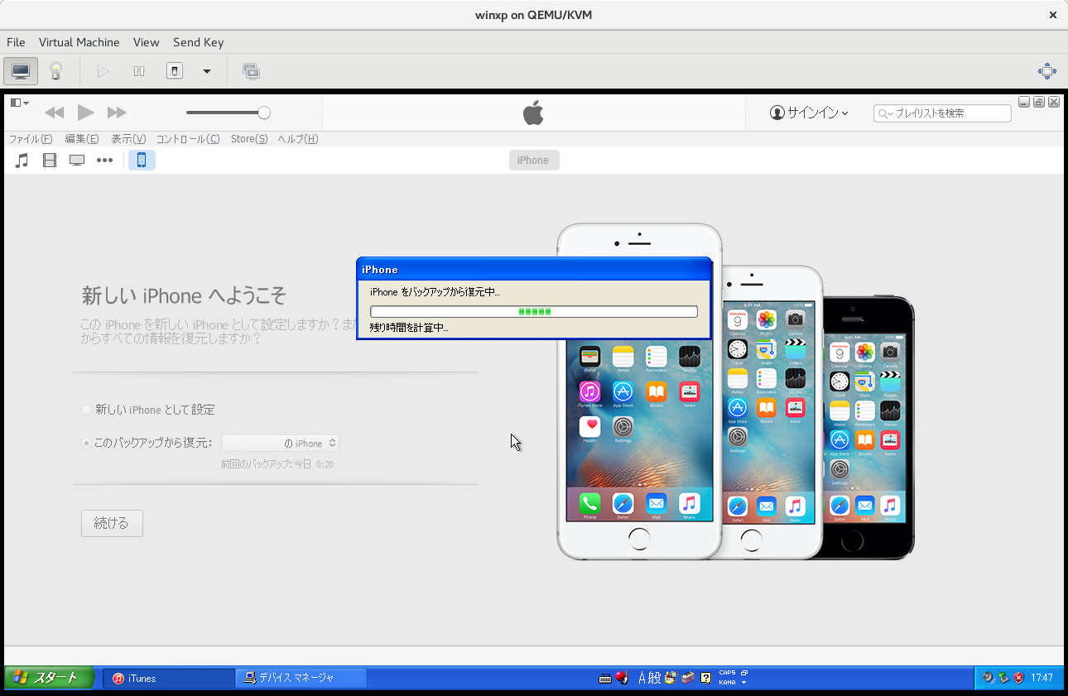Viewport: 1068px width, 696px height.
Task: Open the backup selection の iPhone dropdown
Action: click(280, 444)
